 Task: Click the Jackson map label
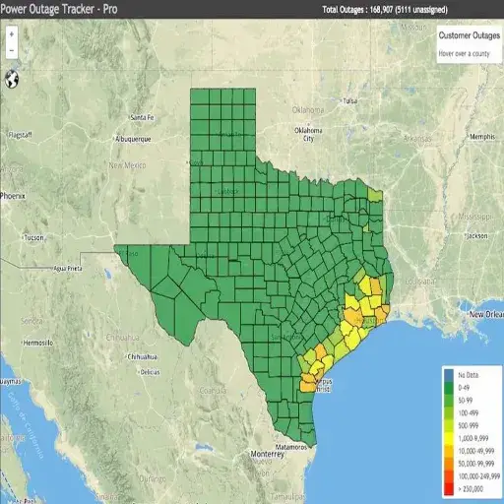(477, 236)
